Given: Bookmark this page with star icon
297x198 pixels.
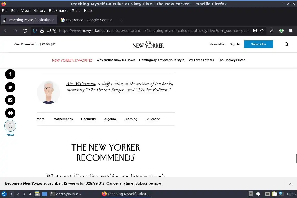Looking at the screenshot, I should pos(262,31).
